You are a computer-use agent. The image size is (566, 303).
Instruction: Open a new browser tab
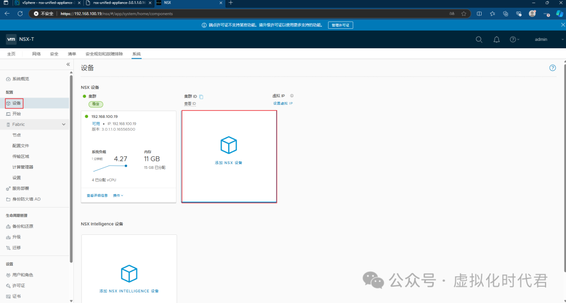(231, 3)
